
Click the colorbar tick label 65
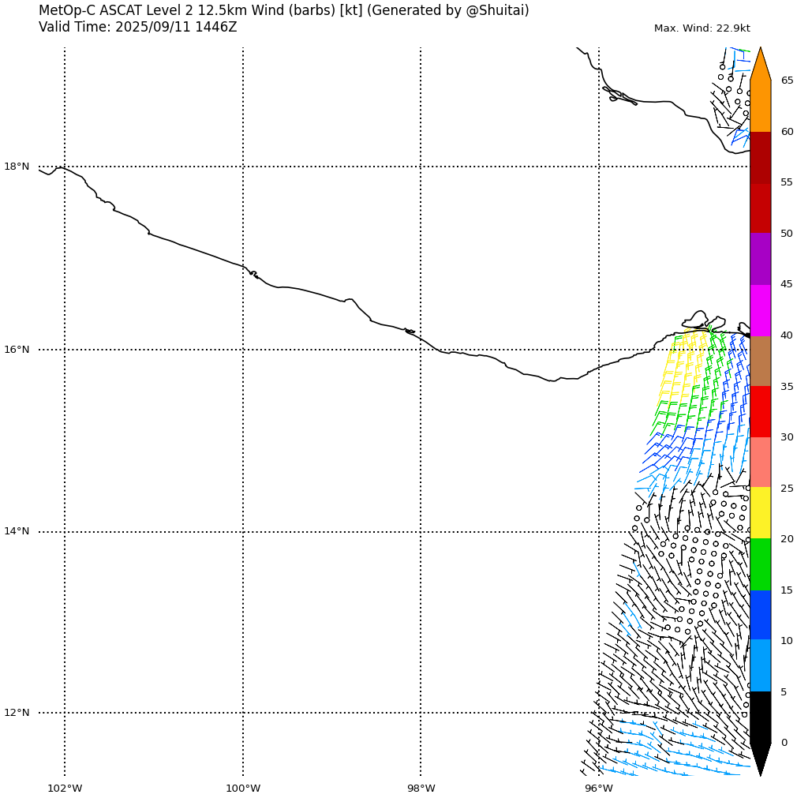(x=787, y=81)
